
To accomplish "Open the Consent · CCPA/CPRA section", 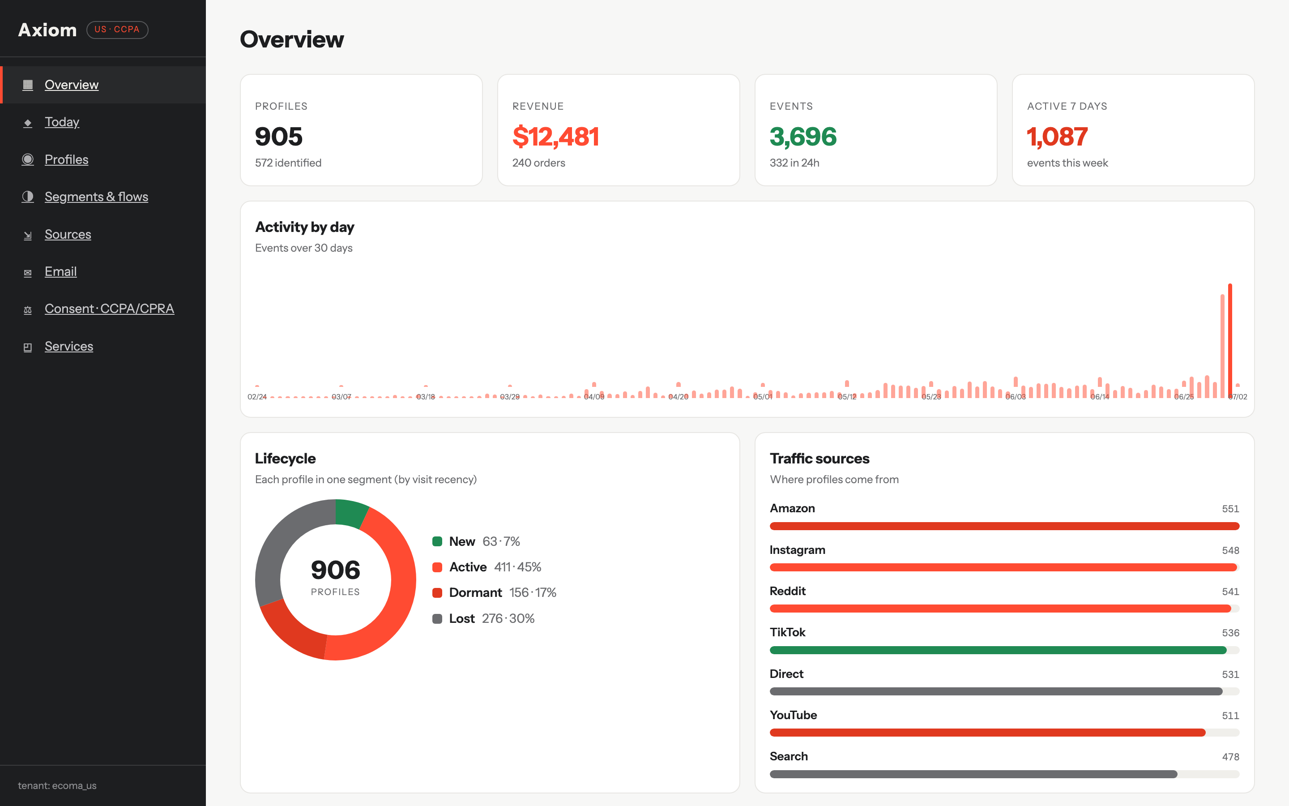I will [109, 309].
